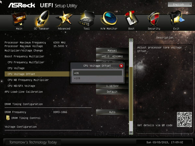The height and width of the screenshot is (146, 195).
Task: Click the QR code image
Action: (x=184, y=119)
